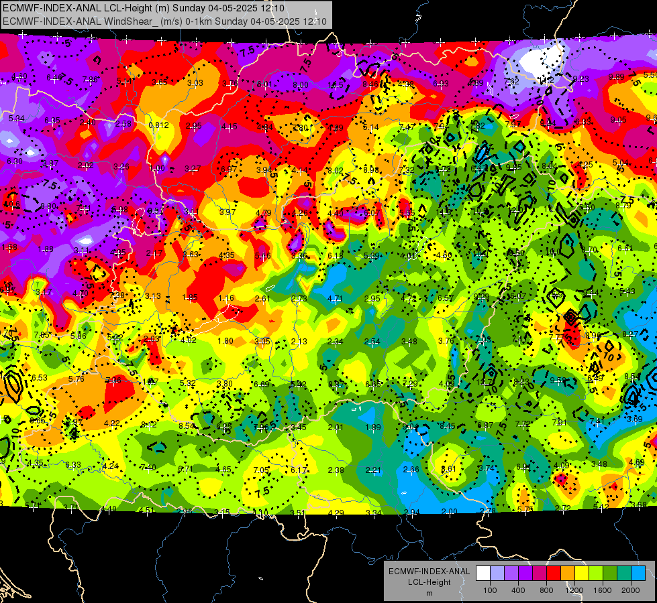Click the 2000 legend tick label
Viewport: 657px width, 603px height.
(x=631, y=590)
